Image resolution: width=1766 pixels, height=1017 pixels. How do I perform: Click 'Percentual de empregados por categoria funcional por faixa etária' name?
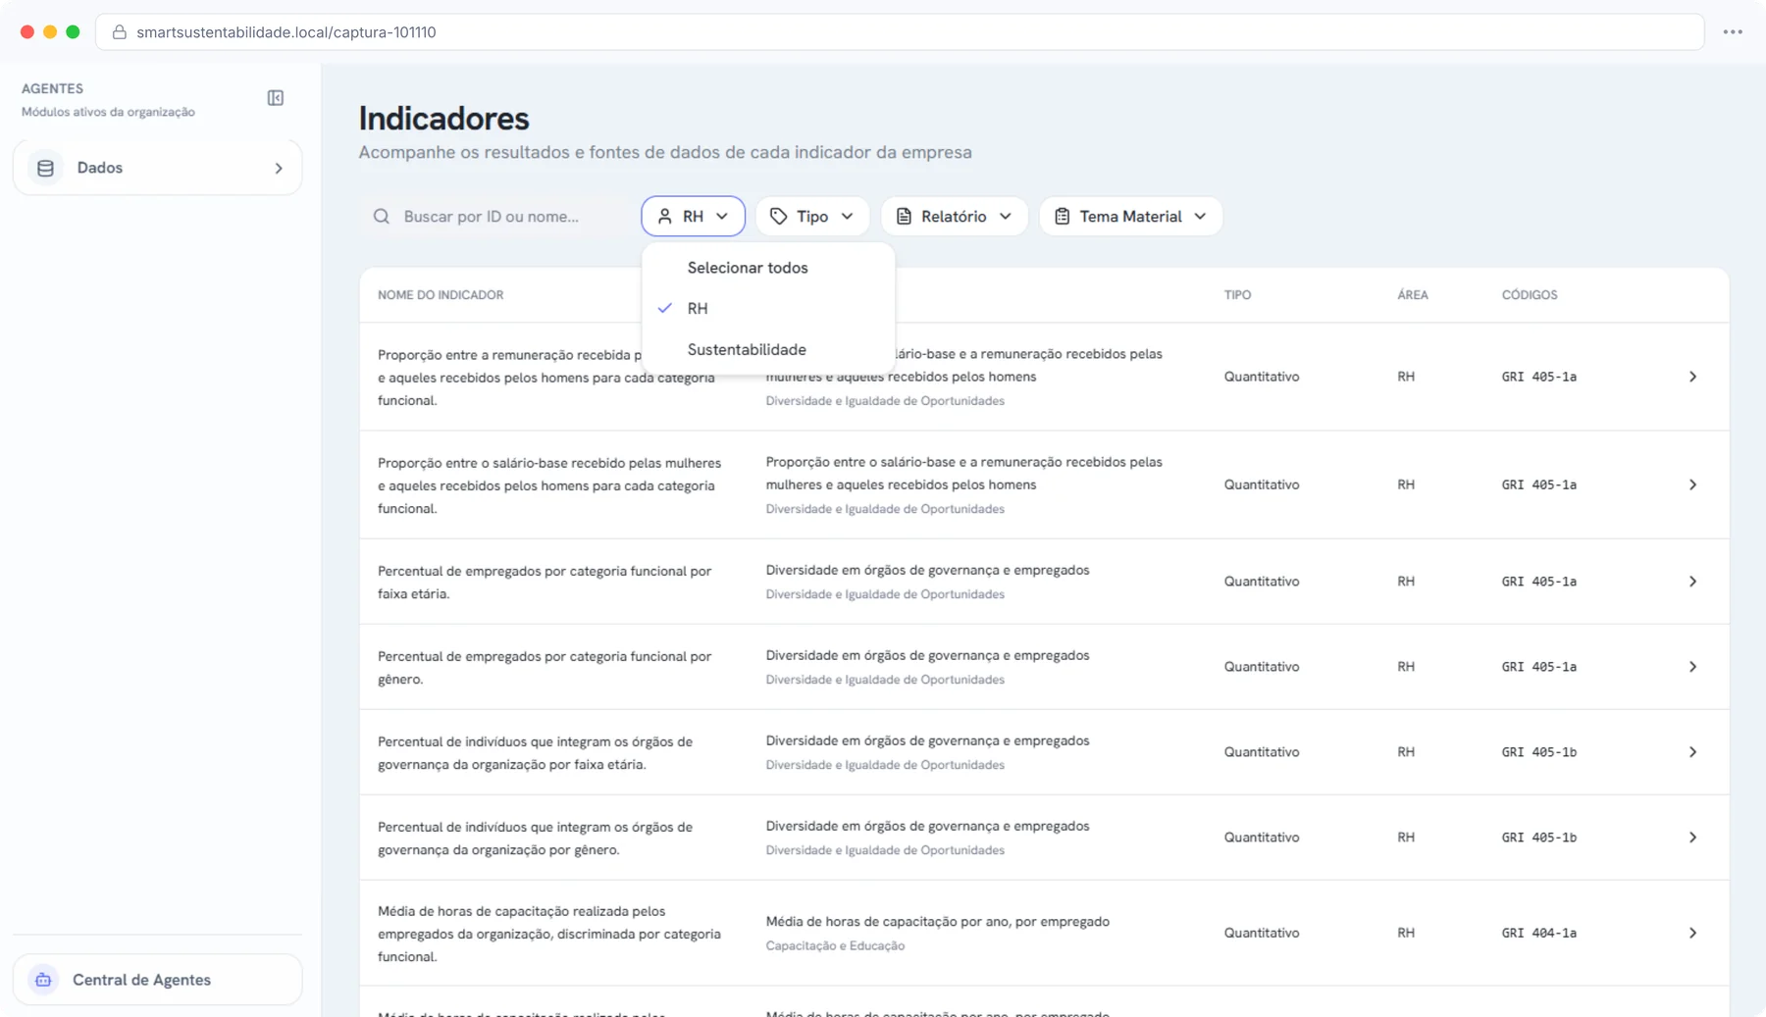545,583
